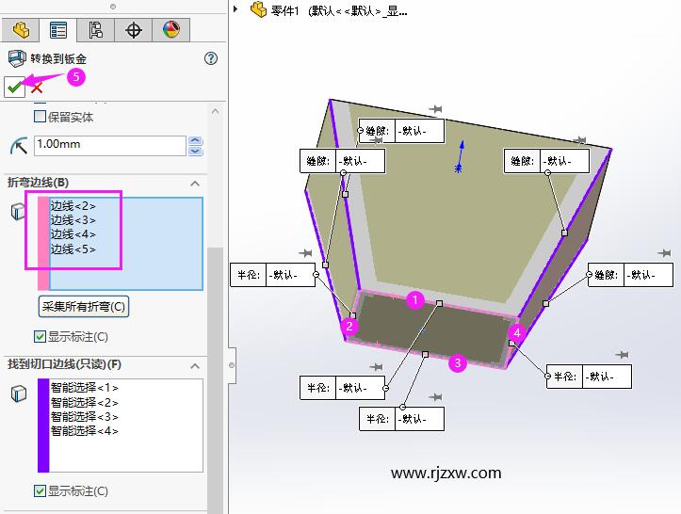Open the ConfigurationManager tab
This screenshot has height=514, width=681.
95,30
